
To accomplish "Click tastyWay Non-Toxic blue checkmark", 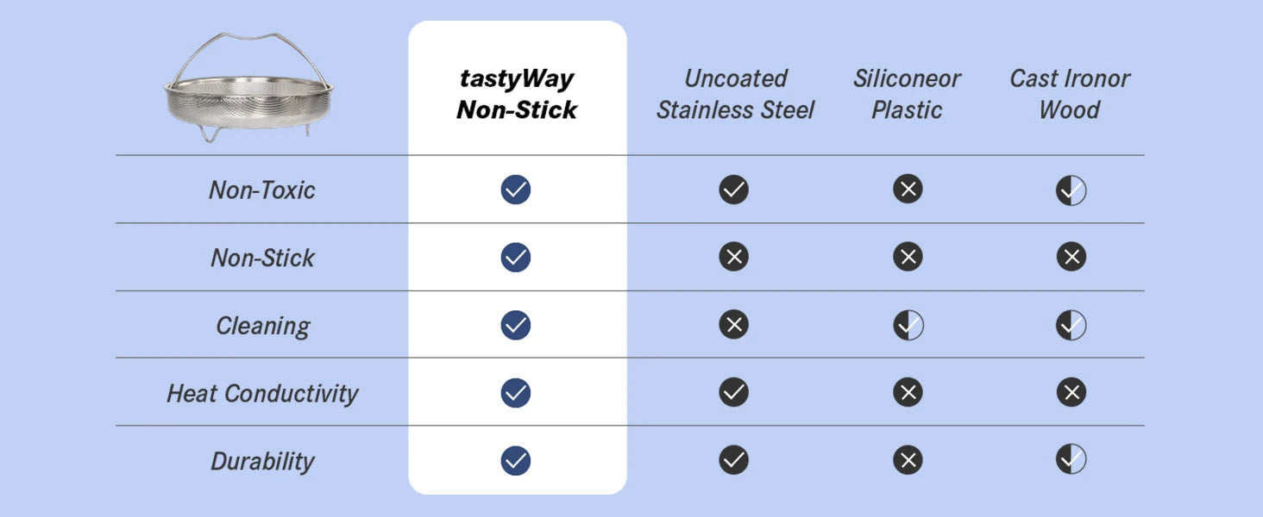I will pyautogui.click(x=516, y=190).
